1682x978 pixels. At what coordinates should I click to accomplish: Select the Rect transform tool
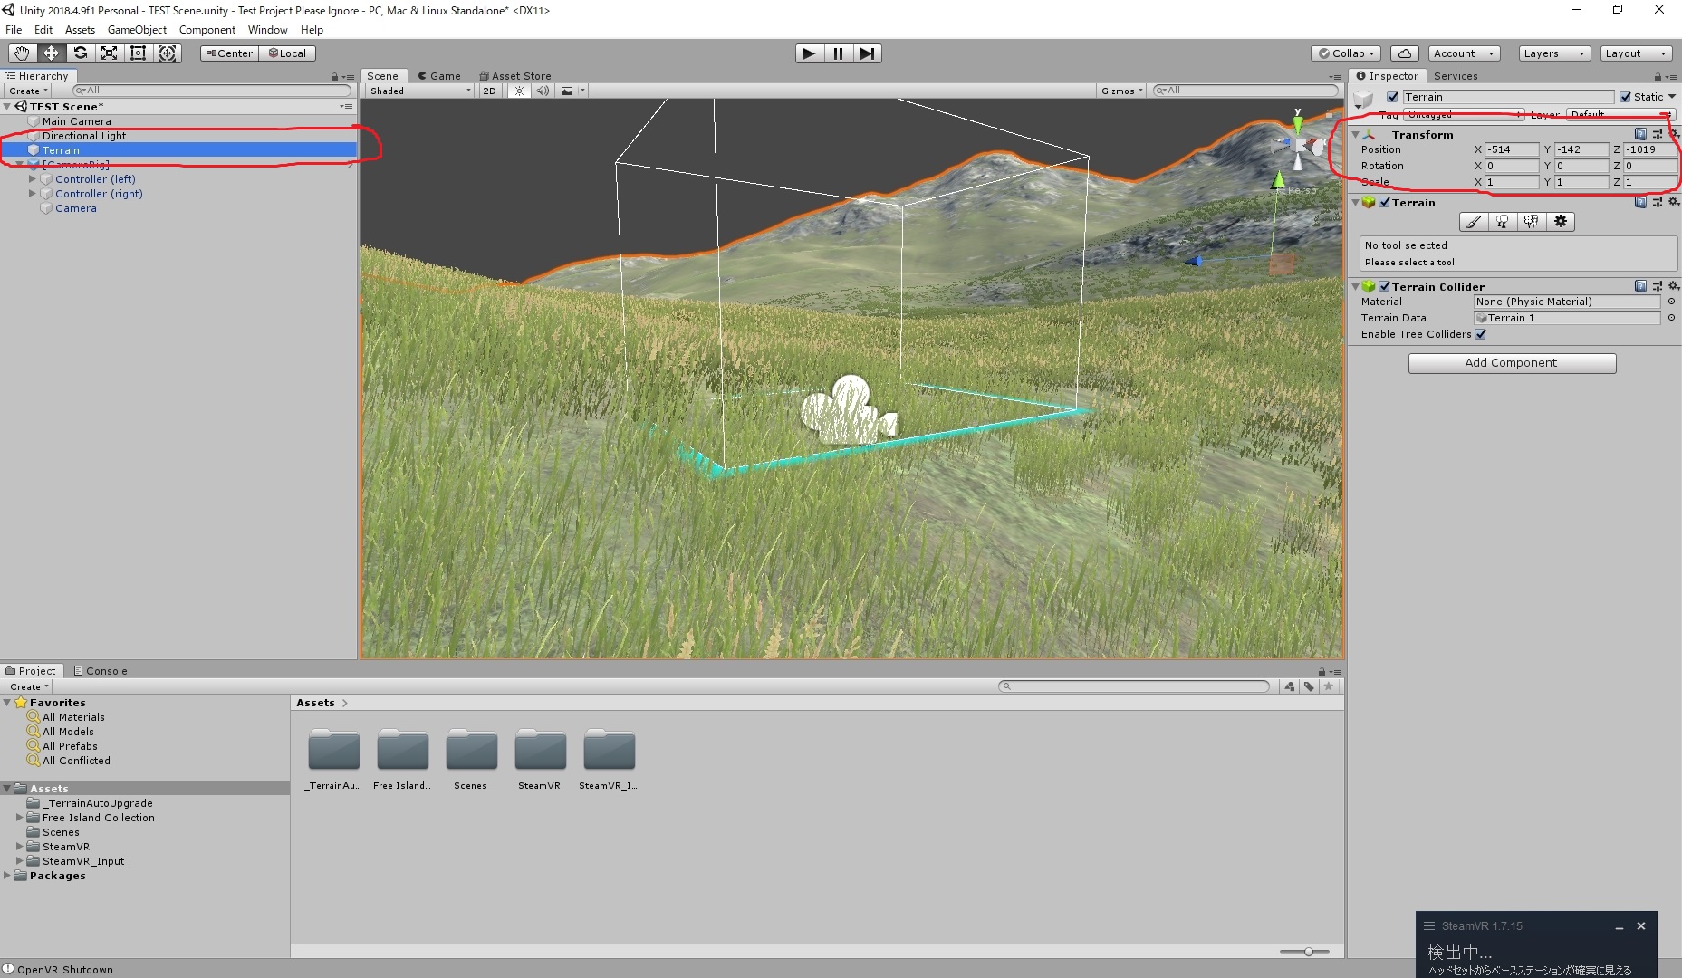coord(138,53)
